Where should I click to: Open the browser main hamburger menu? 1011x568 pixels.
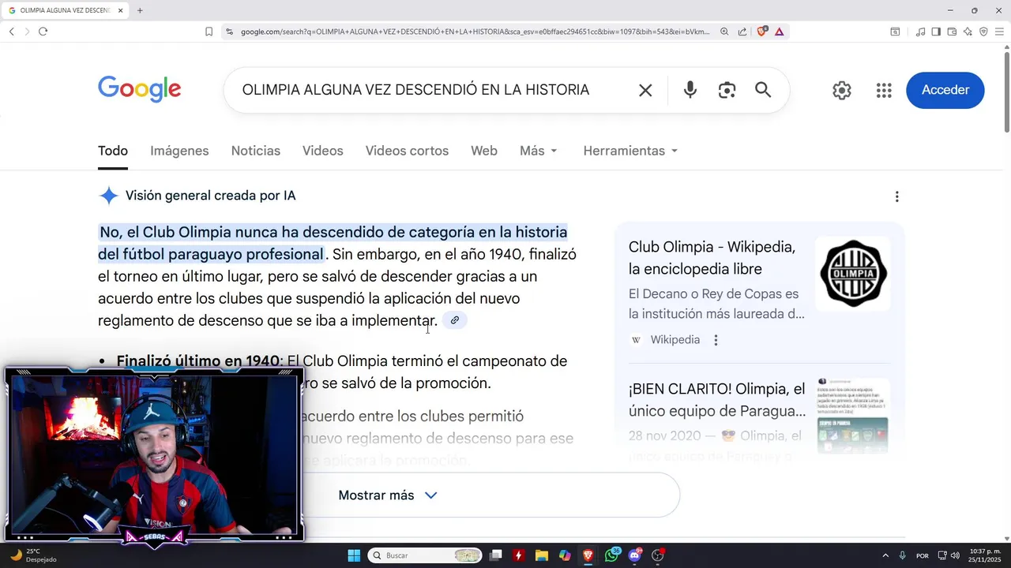[999, 32]
